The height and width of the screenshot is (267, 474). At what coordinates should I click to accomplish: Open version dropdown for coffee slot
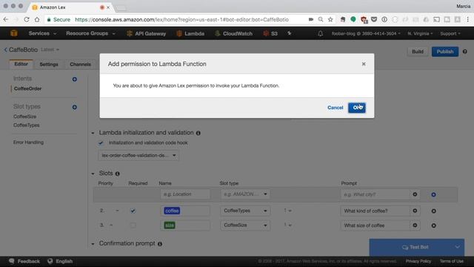pos(287,211)
